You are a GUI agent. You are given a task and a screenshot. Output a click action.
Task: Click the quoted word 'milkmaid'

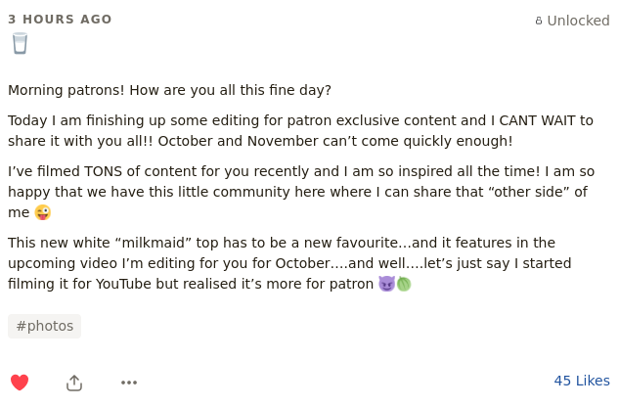(x=154, y=243)
